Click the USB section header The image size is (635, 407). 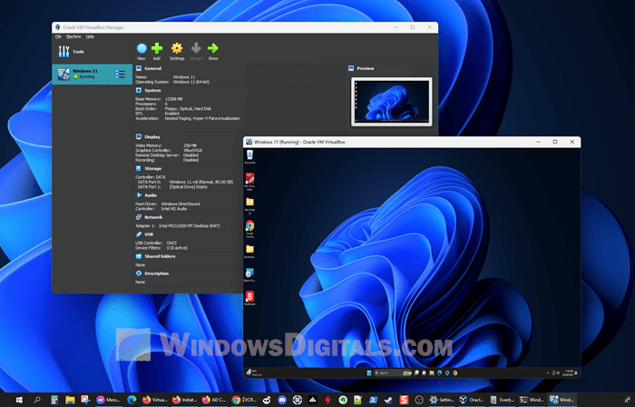coord(149,234)
